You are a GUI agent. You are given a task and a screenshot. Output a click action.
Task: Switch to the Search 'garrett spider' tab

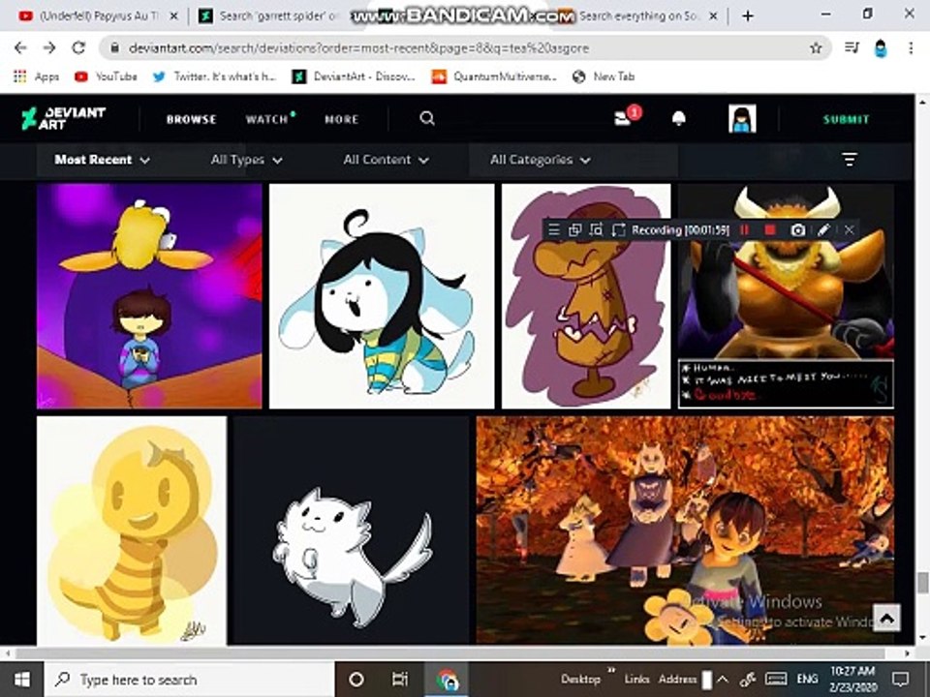click(x=270, y=16)
